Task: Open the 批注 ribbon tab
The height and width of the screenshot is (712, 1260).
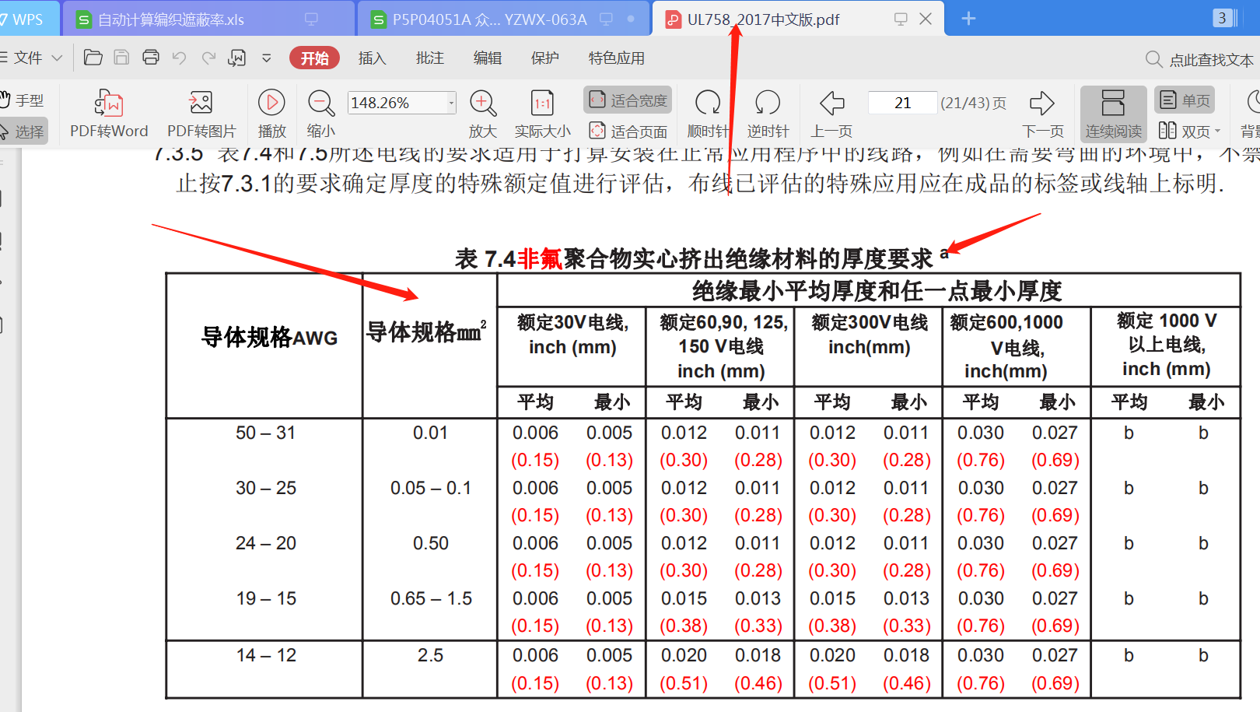Action: point(429,58)
